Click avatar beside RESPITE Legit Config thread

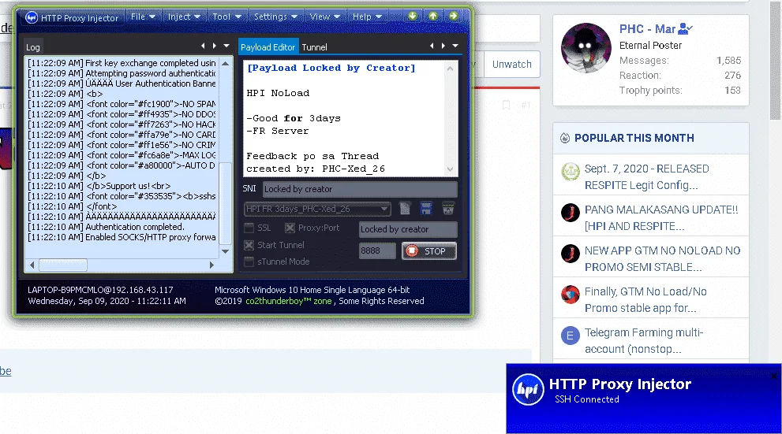(x=571, y=172)
